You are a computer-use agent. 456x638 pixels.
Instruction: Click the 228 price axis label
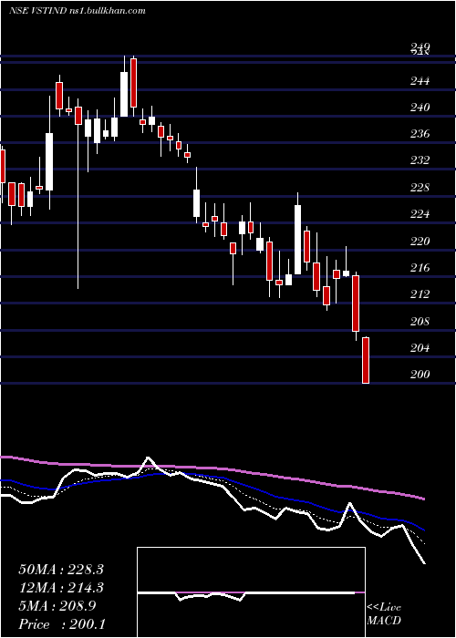[x=420, y=188]
